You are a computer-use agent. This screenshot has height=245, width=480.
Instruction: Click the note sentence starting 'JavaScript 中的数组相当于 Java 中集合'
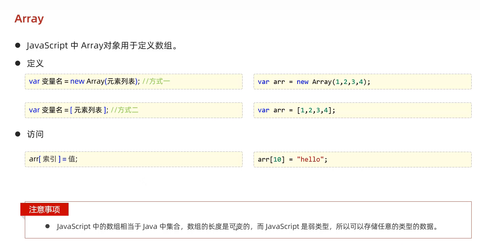pos(248,226)
